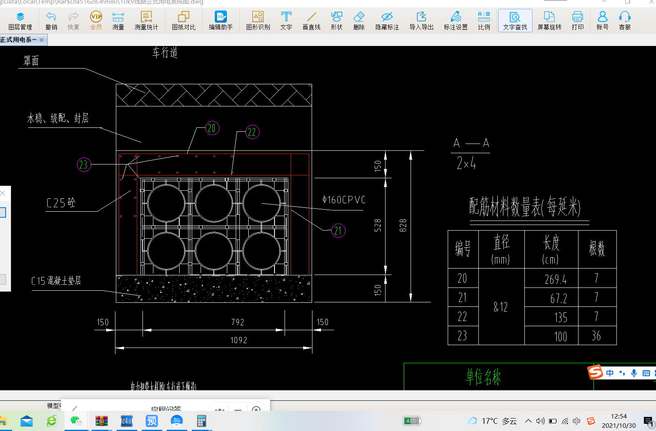Click the Internet Explorer taskbar icon
The width and height of the screenshot is (656, 431).
52,421
